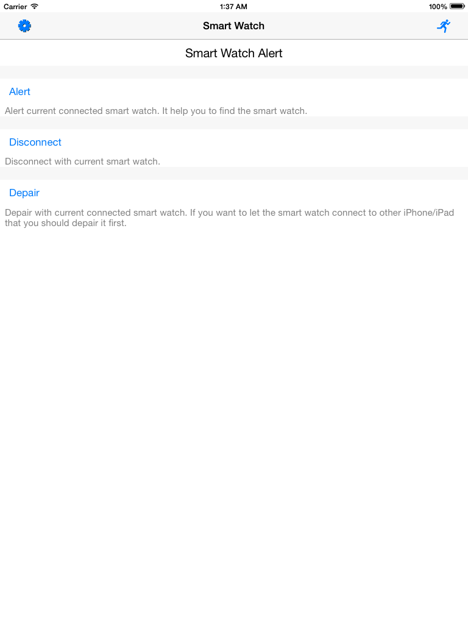Open settings via the blue gear icon

24,26
